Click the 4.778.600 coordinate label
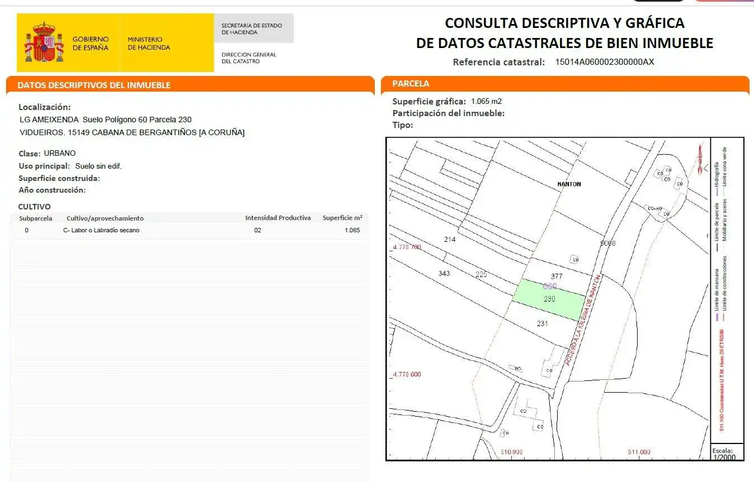This screenshot has width=754, height=482. click(407, 374)
